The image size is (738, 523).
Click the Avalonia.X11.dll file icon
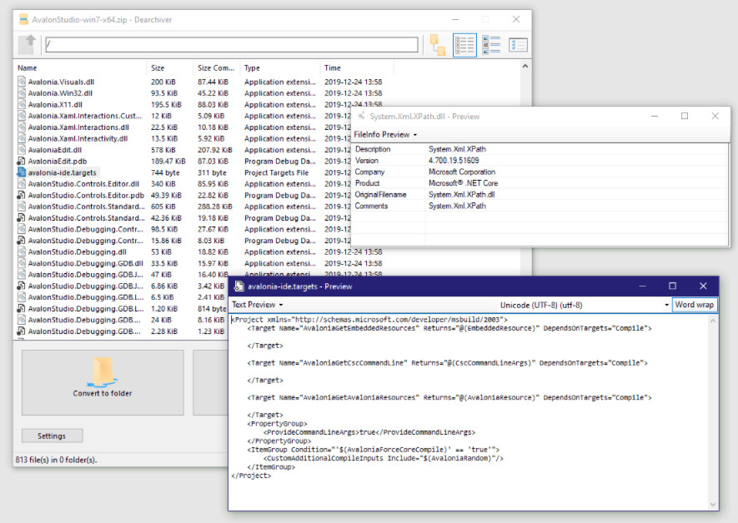(x=21, y=104)
